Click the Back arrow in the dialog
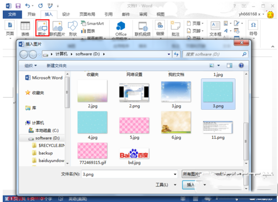Image resolution: width=278 pixels, height=202 pixels. (x=24, y=54)
